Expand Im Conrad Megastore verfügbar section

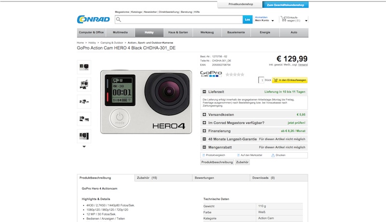click(204, 122)
